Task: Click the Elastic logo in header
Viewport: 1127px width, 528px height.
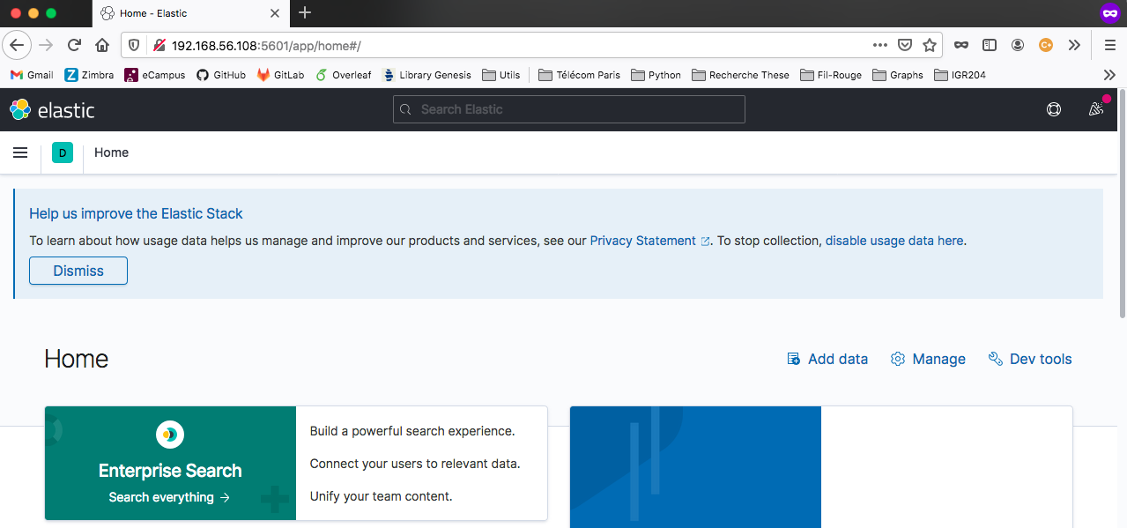Action: click(x=52, y=109)
